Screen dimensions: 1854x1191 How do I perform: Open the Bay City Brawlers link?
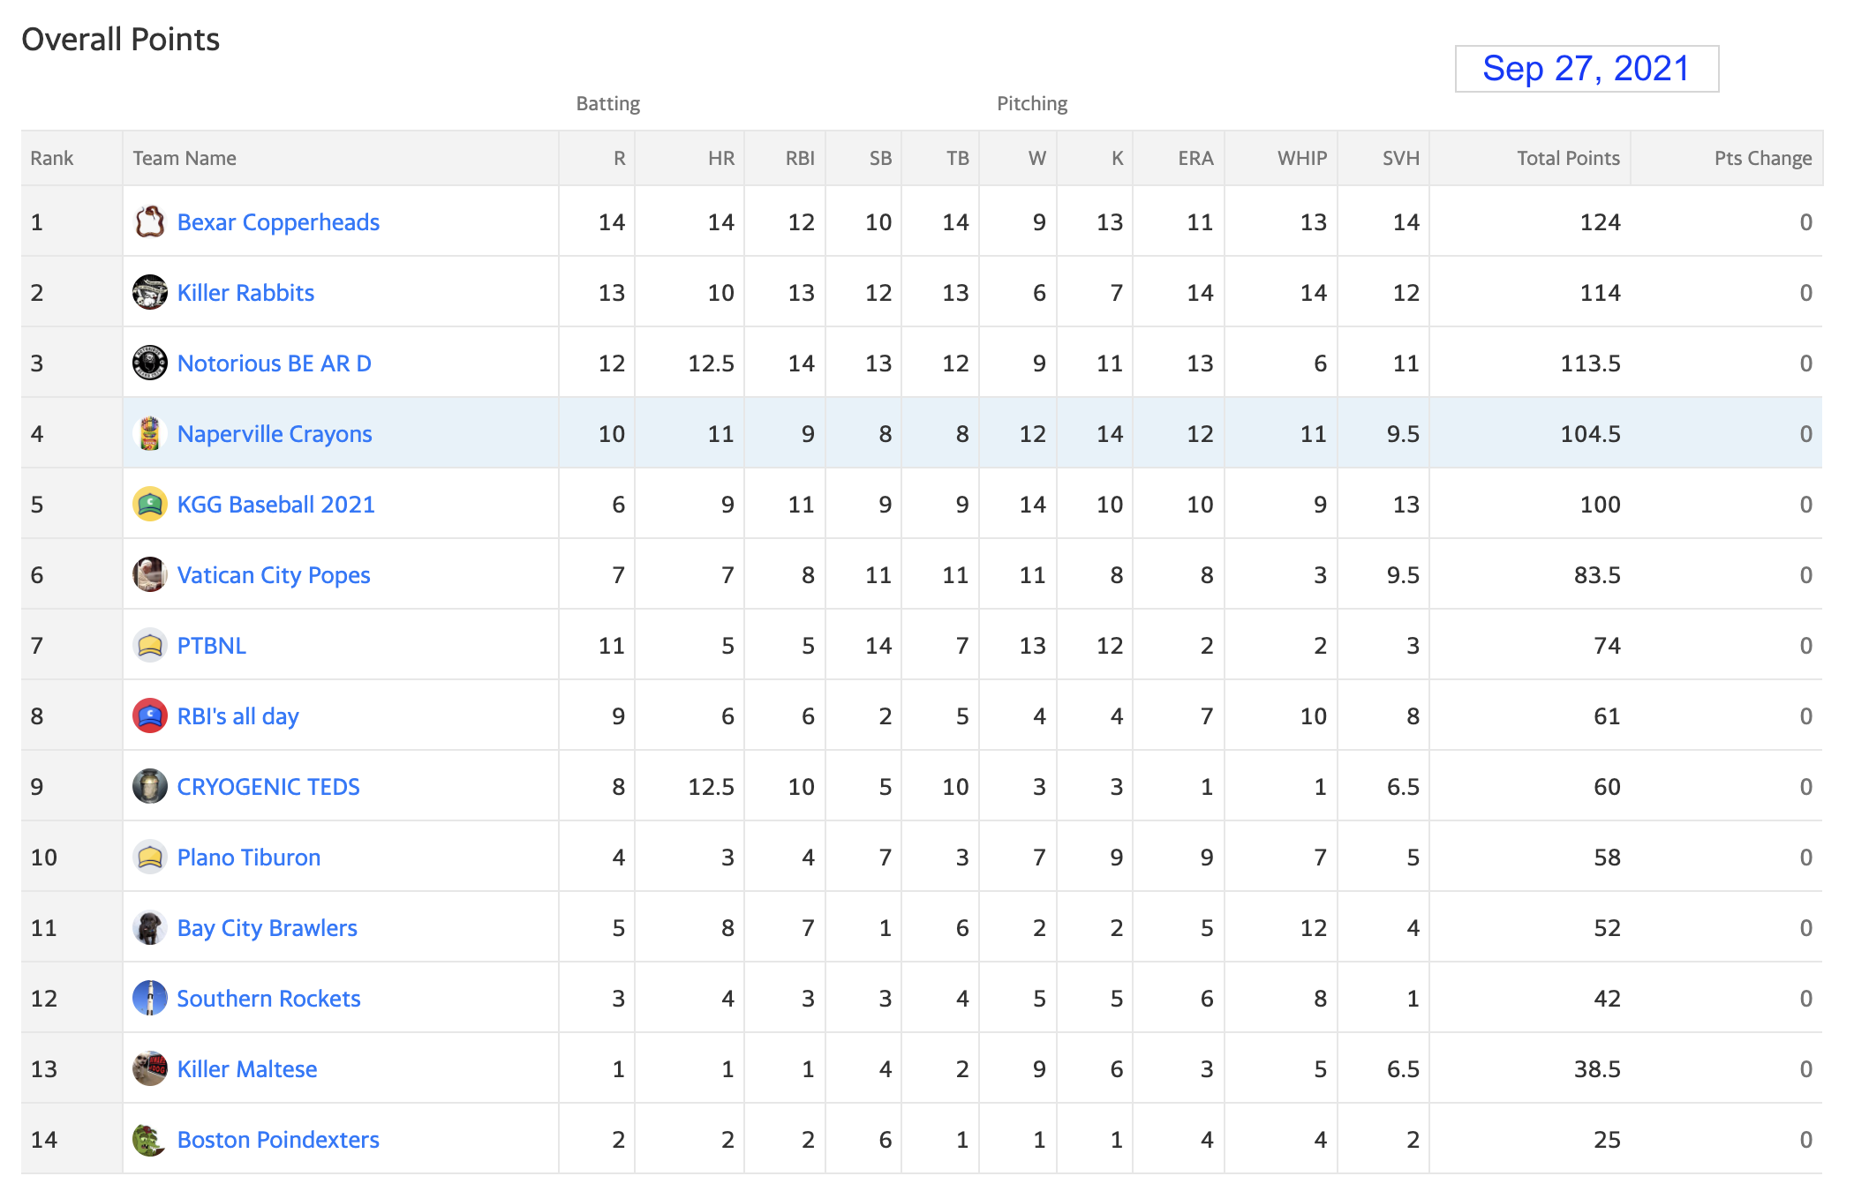pyautogui.click(x=268, y=928)
